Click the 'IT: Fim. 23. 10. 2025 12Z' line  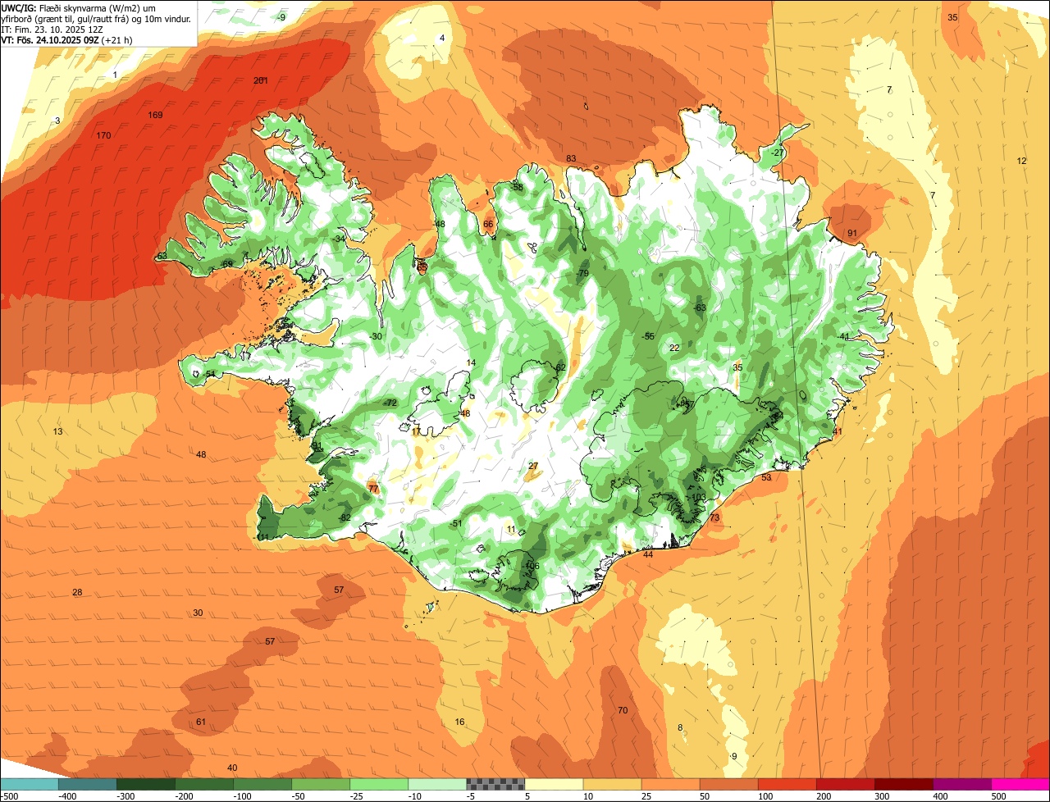click(x=52, y=29)
